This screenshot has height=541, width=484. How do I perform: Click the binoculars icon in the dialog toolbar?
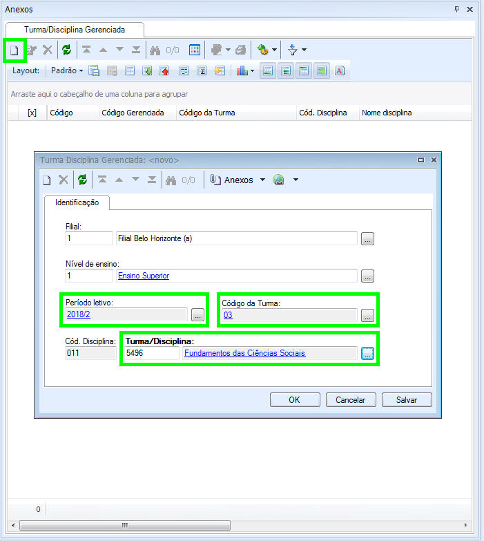[x=171, y=180]
